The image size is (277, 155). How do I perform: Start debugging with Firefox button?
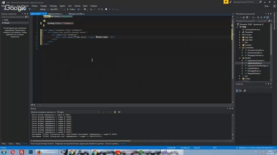click(x=71, y=9)
